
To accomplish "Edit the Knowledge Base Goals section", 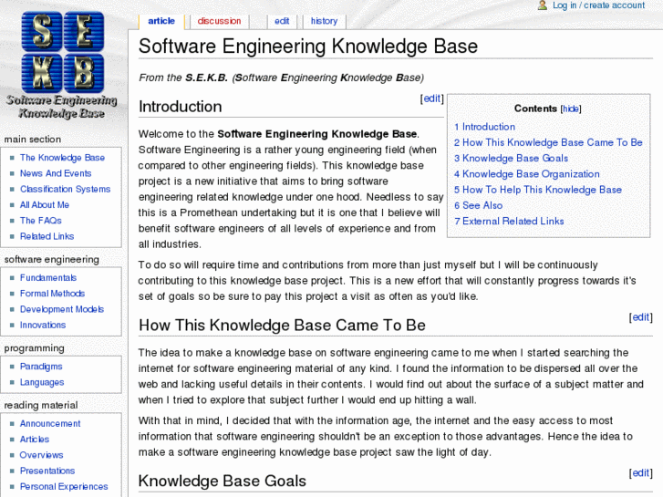I will [x=640, y=473].
